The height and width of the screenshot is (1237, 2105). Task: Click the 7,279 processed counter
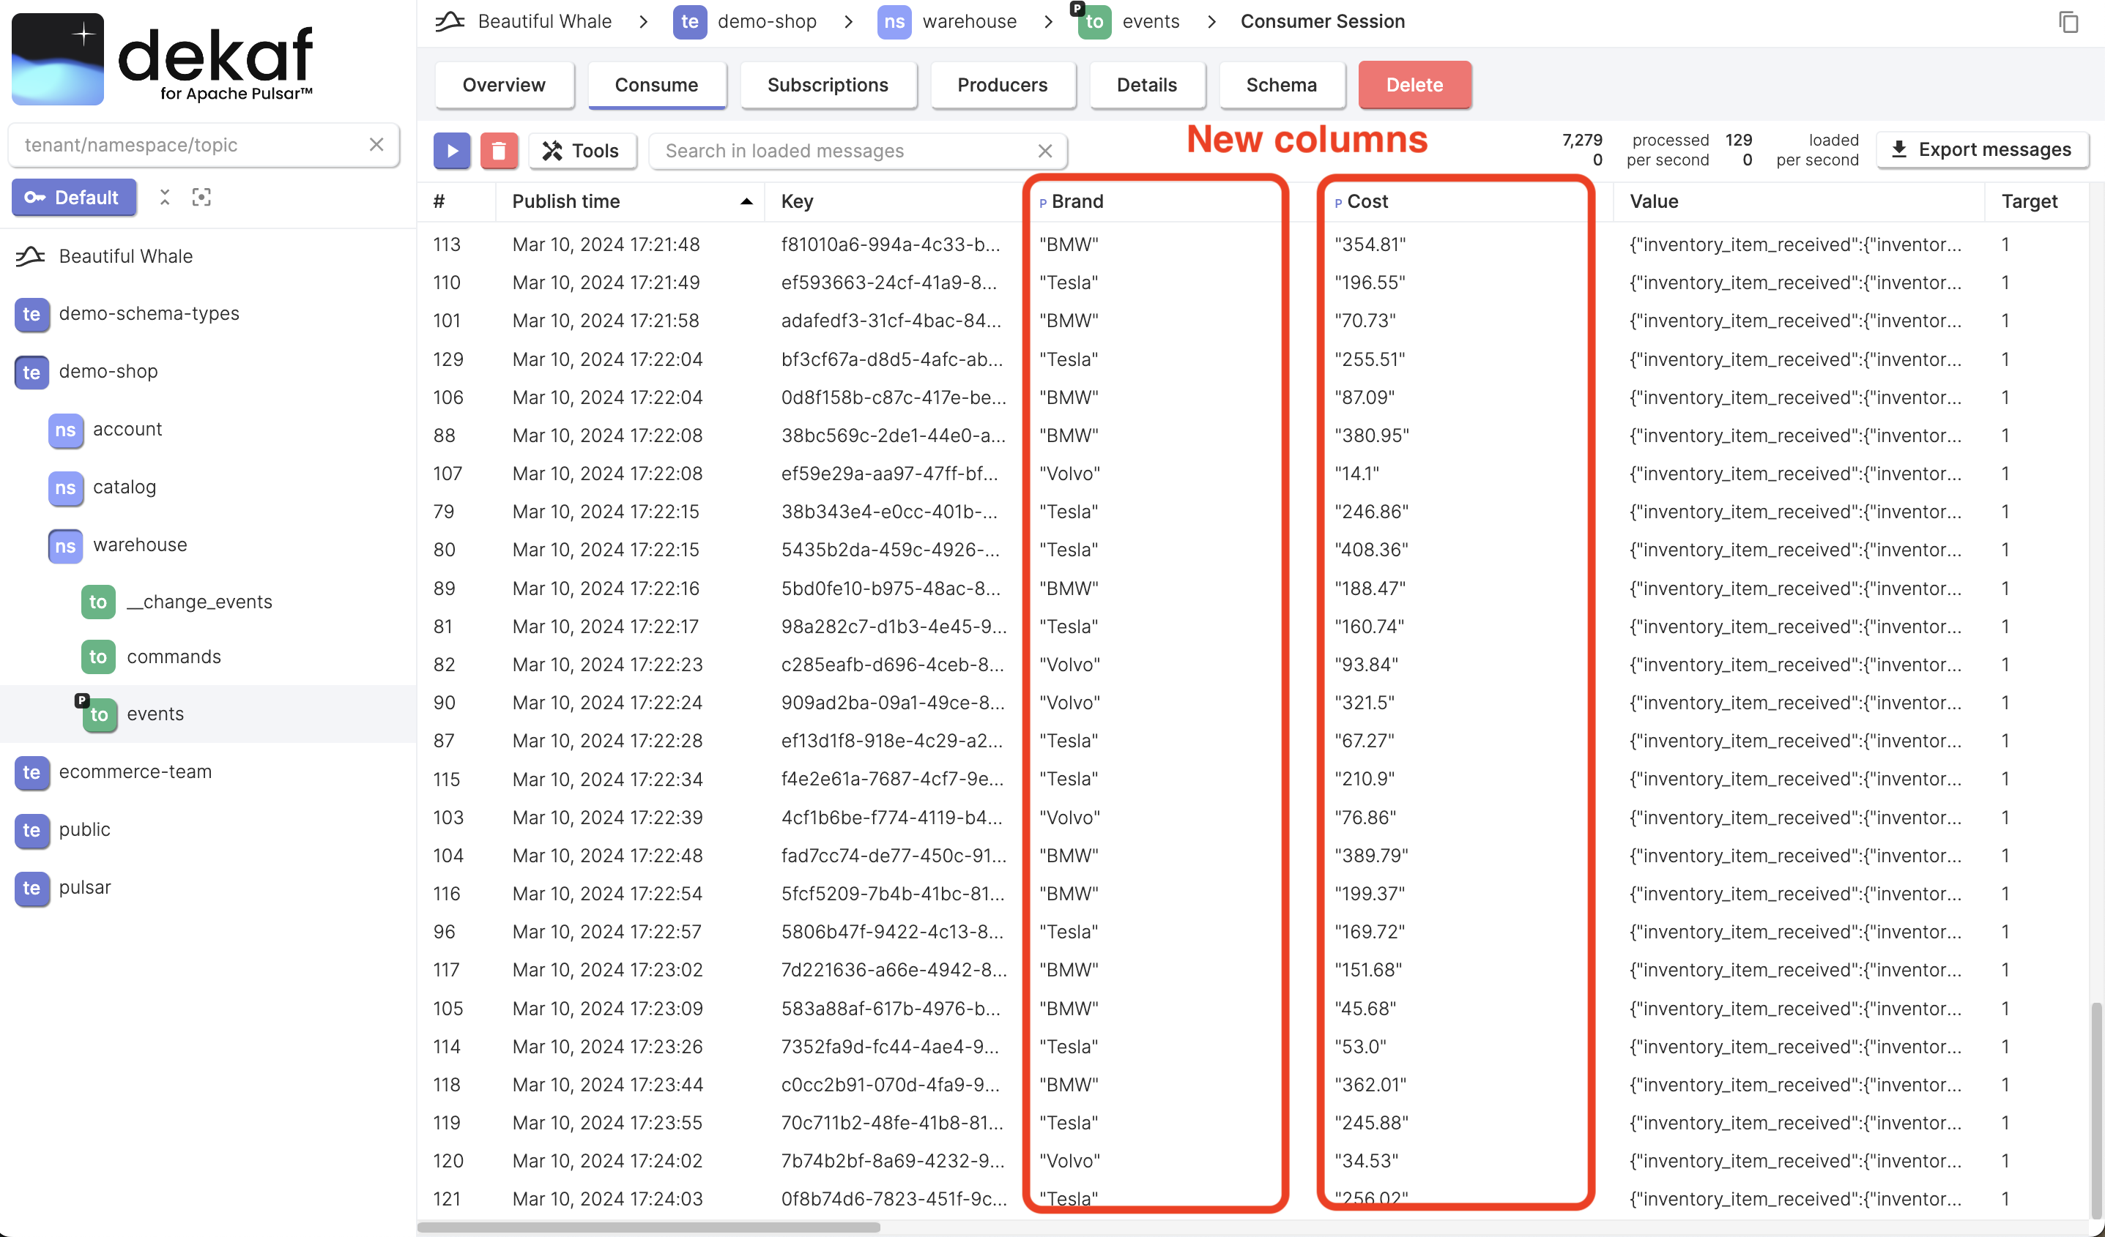pyautogui.click(x=1582, y=141)
